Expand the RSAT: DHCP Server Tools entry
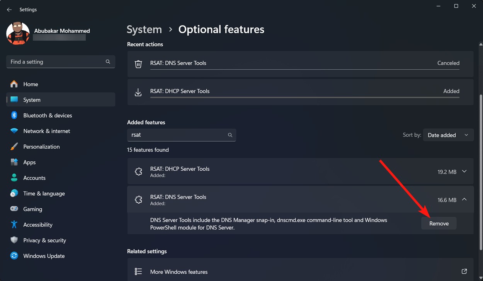 464,171
